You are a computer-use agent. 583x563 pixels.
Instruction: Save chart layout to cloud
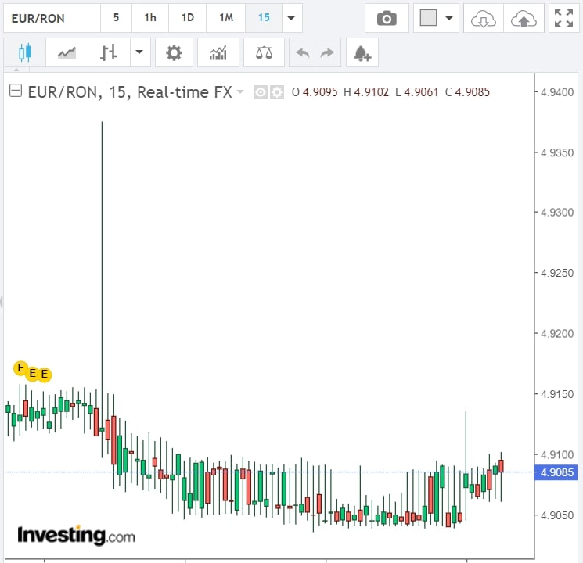(523, 18)
